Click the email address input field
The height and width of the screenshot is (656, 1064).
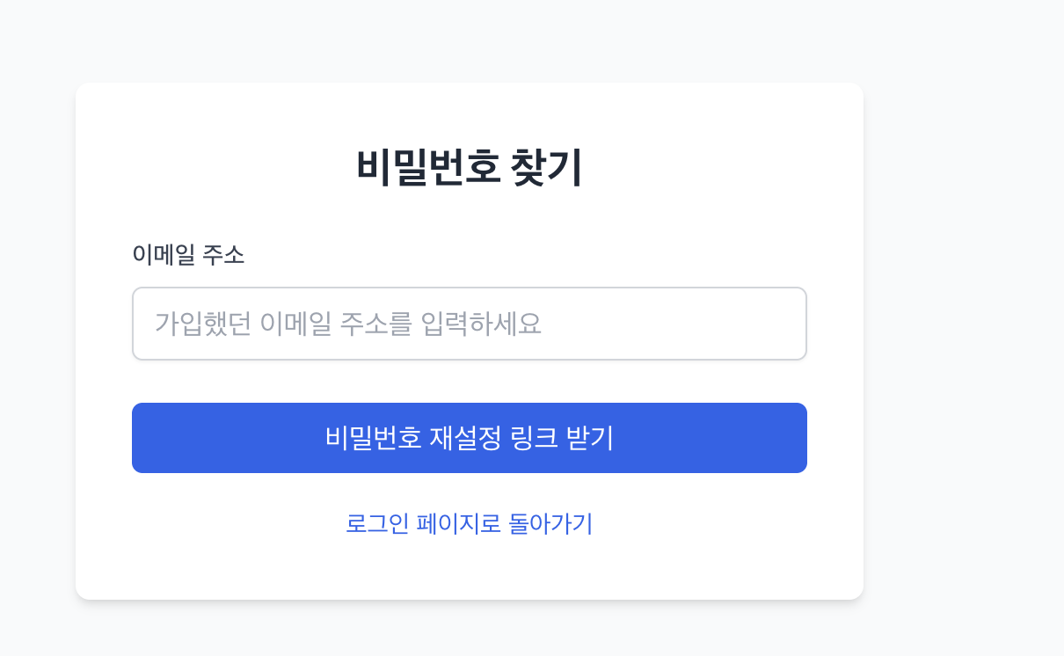coord(469,324)
